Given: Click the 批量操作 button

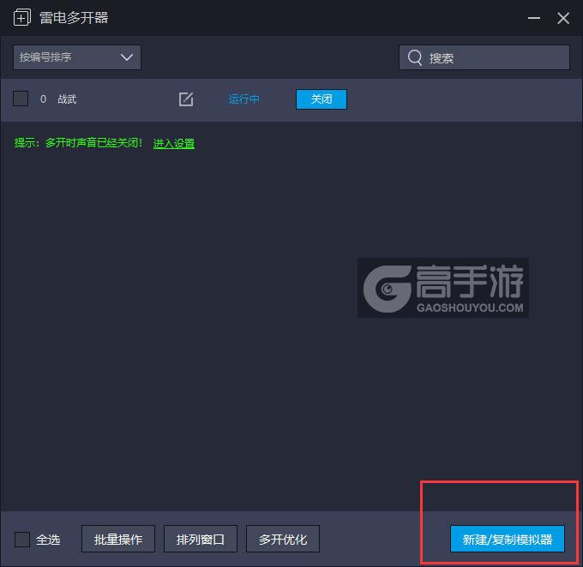Looking at the screenshot, I should coord(118,539).
